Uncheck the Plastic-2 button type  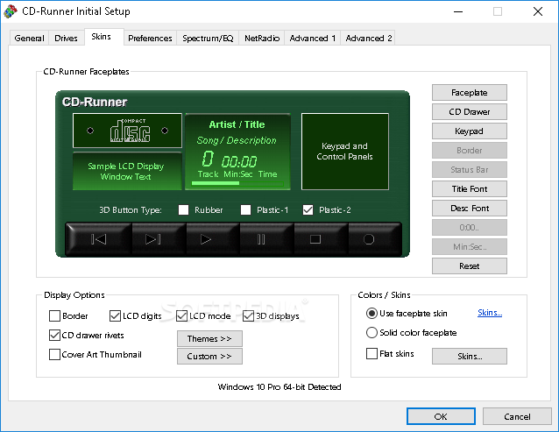[308, 209]
